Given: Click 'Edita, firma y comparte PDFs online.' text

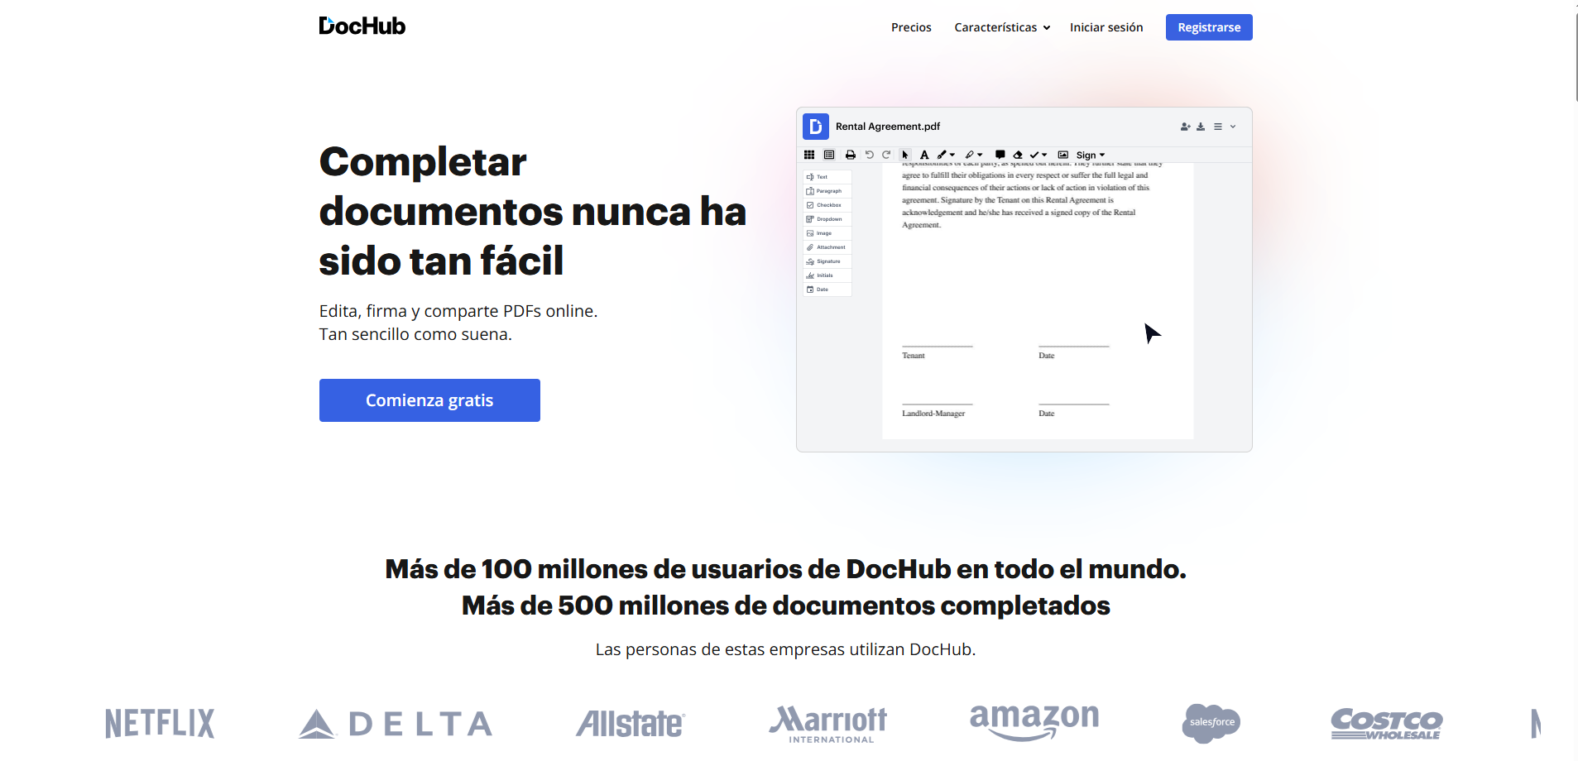Looking at the screenshot, I should tap(458, 311).
